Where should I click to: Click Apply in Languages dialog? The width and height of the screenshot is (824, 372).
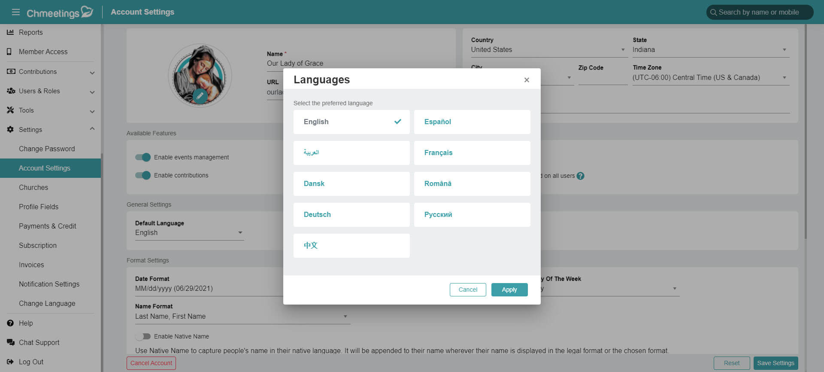pyautogui.click(x=509, y=290)
